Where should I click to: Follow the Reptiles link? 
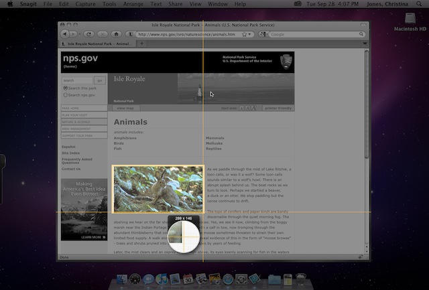214,149
